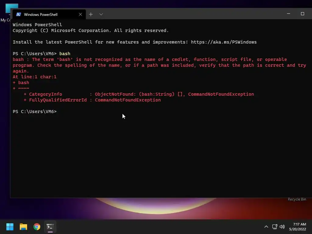
Task: Maximize the Windows Terminal window
Action: [303, 14]
